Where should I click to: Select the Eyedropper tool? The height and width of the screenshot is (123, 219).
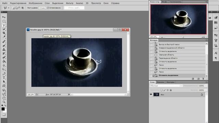[4, 37]
